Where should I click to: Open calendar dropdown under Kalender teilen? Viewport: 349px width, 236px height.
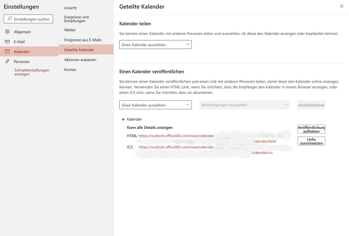click(x=155, y=45)
